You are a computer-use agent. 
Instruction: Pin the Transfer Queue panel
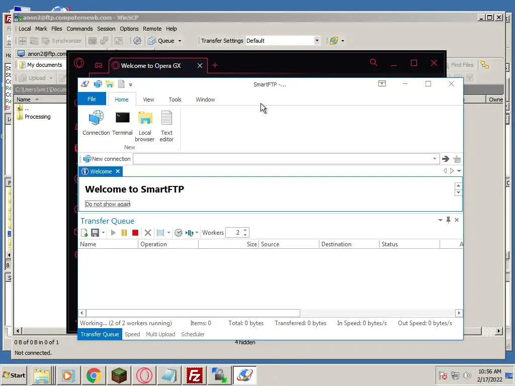[448, 220]
